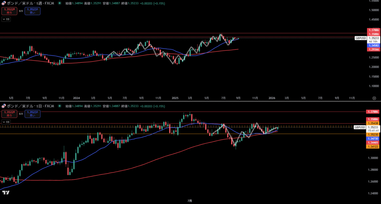
Task: Click 2026 label on weekly time axis
Action: pyautogui.click(x=272, y=98)
